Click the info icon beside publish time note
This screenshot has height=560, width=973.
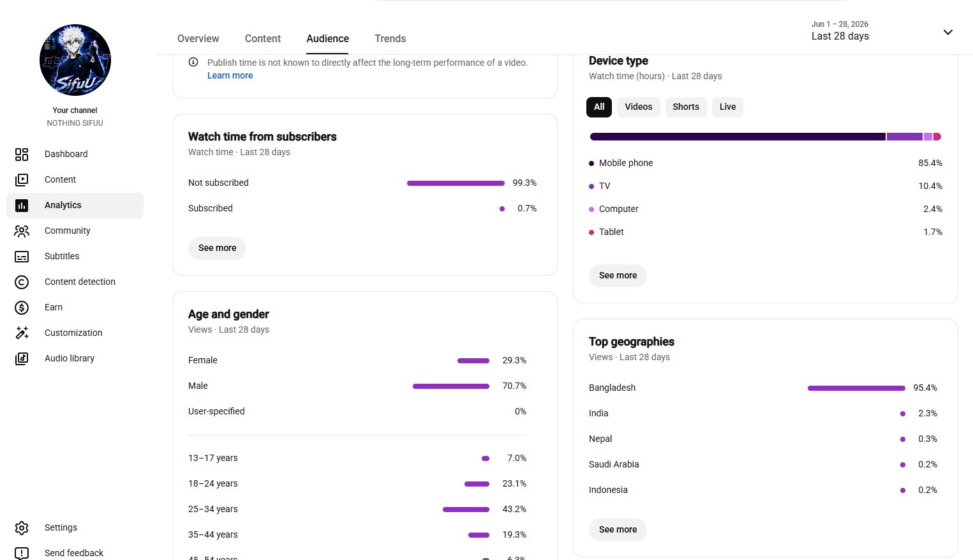coord(193,63)
